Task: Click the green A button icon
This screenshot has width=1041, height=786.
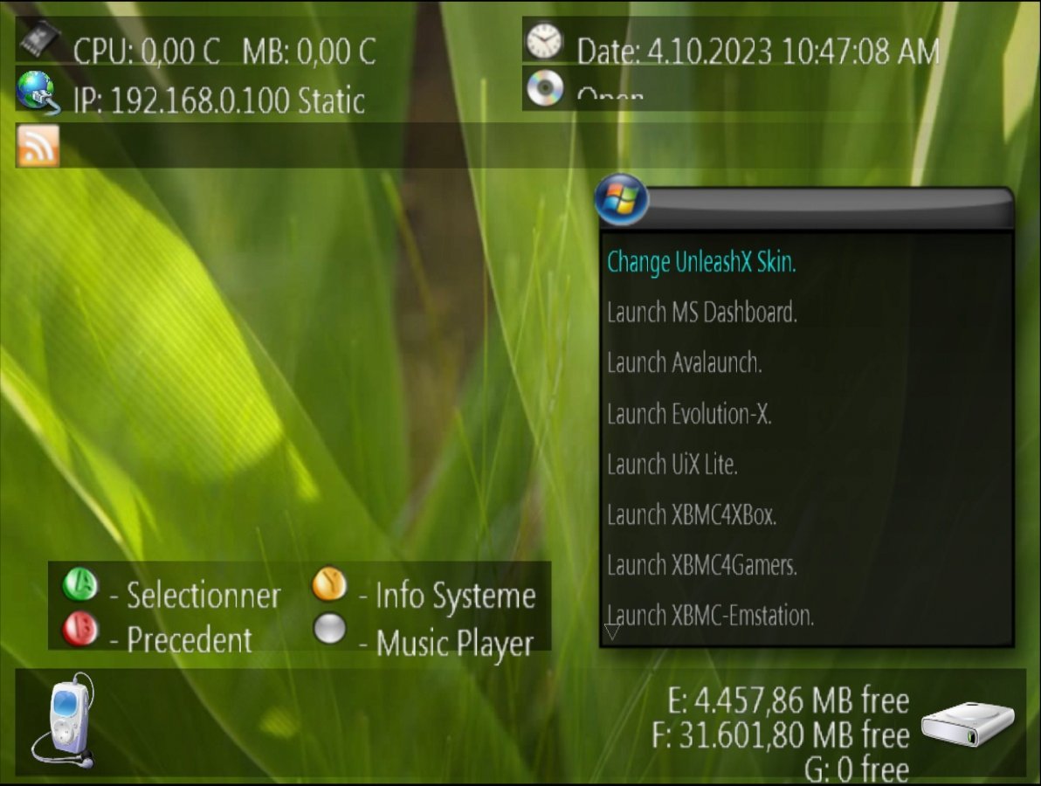Action: click(80, 584)
